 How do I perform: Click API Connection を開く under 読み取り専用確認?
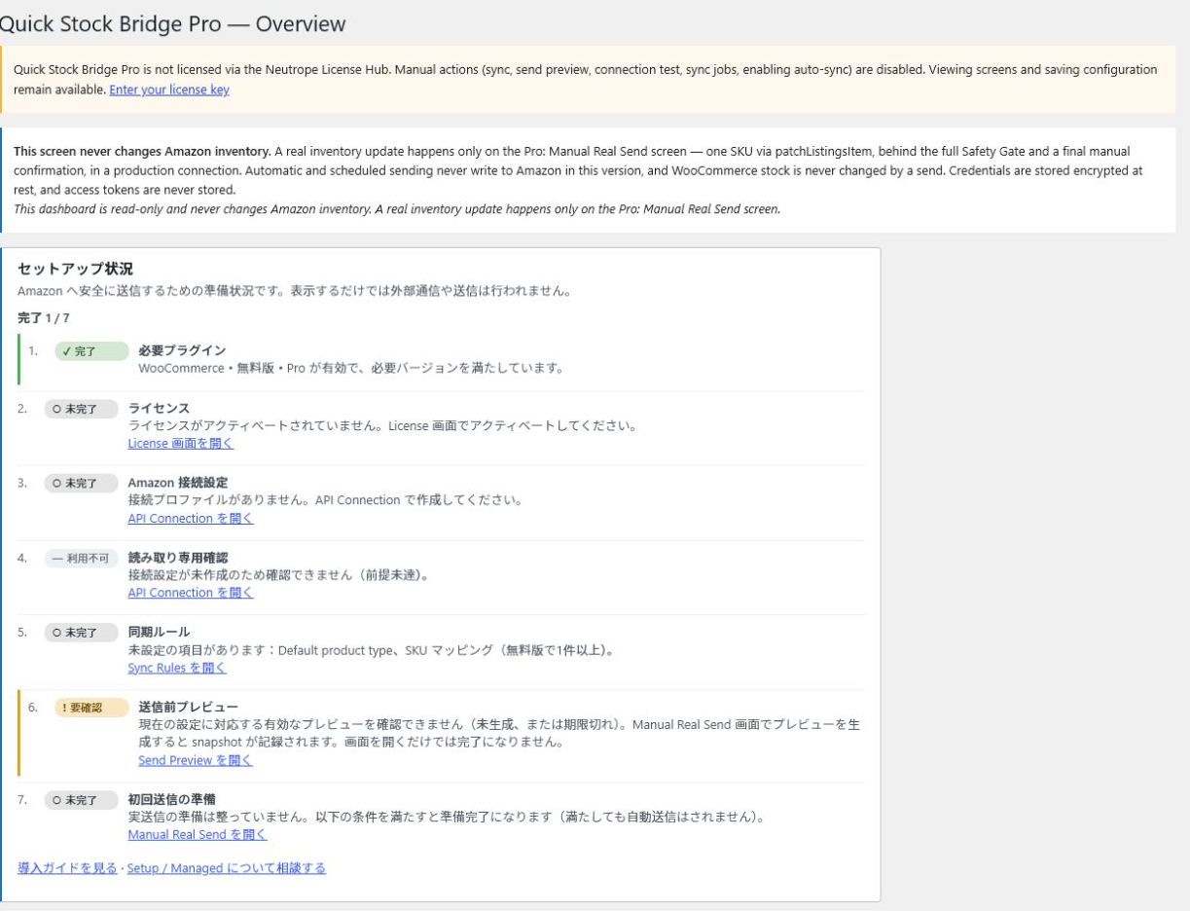click(x=191, y=593)
